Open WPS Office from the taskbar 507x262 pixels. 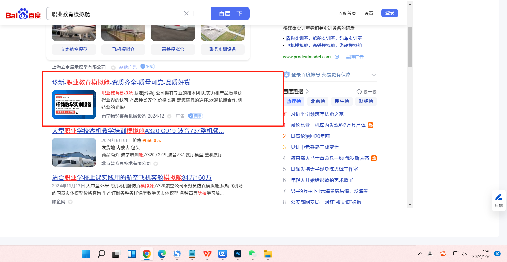pyautogui.click(x=207, y=254)
